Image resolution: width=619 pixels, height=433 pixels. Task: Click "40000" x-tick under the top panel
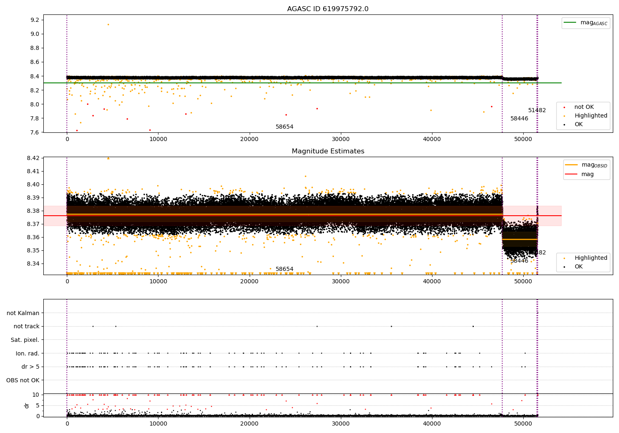click(x=432, y=139)
